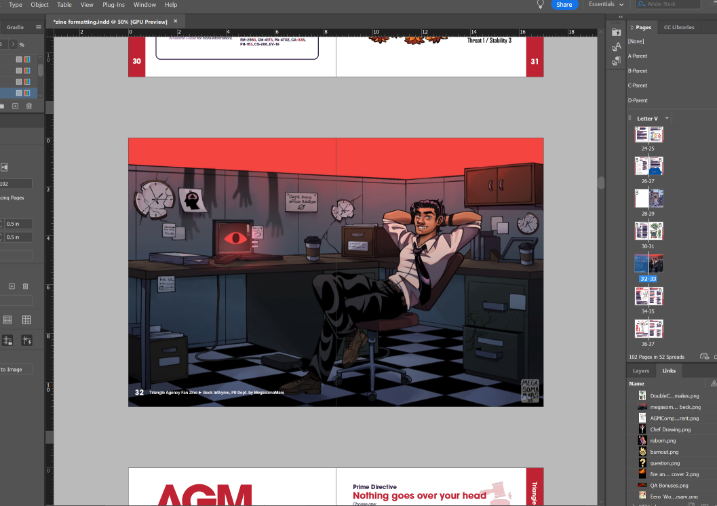The width and height of the screenshot is (717, 506).
Task: Click the Adobe Stock search field
Action: [669, 4]
